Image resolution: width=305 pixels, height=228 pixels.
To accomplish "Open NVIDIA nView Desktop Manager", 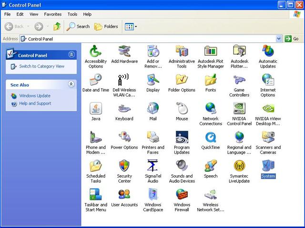I will click(268, 114).
